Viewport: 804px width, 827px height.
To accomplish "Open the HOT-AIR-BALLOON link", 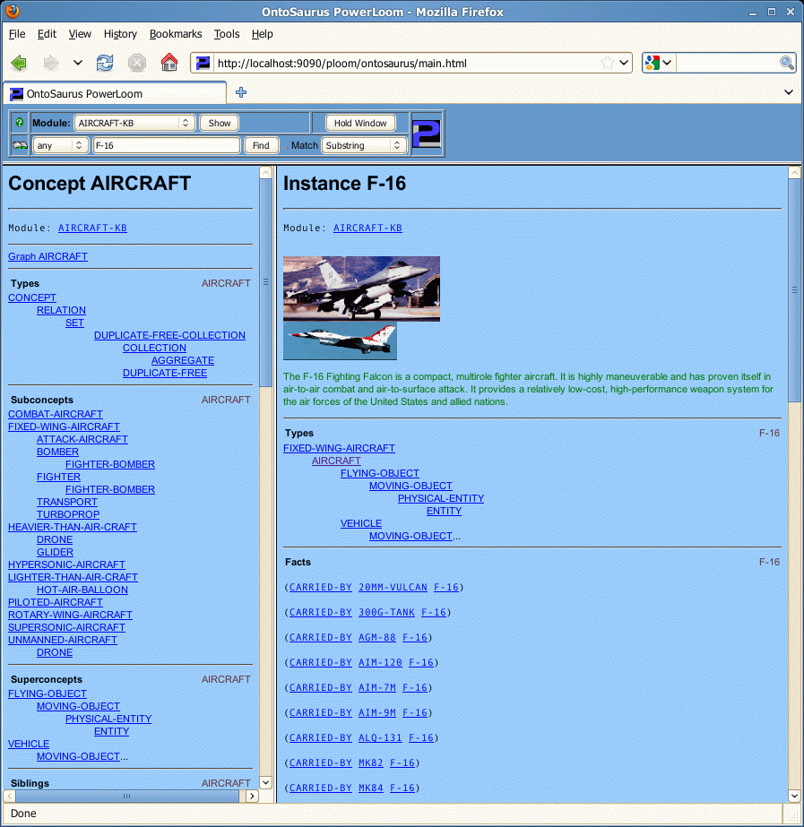I will click(82, 590).
